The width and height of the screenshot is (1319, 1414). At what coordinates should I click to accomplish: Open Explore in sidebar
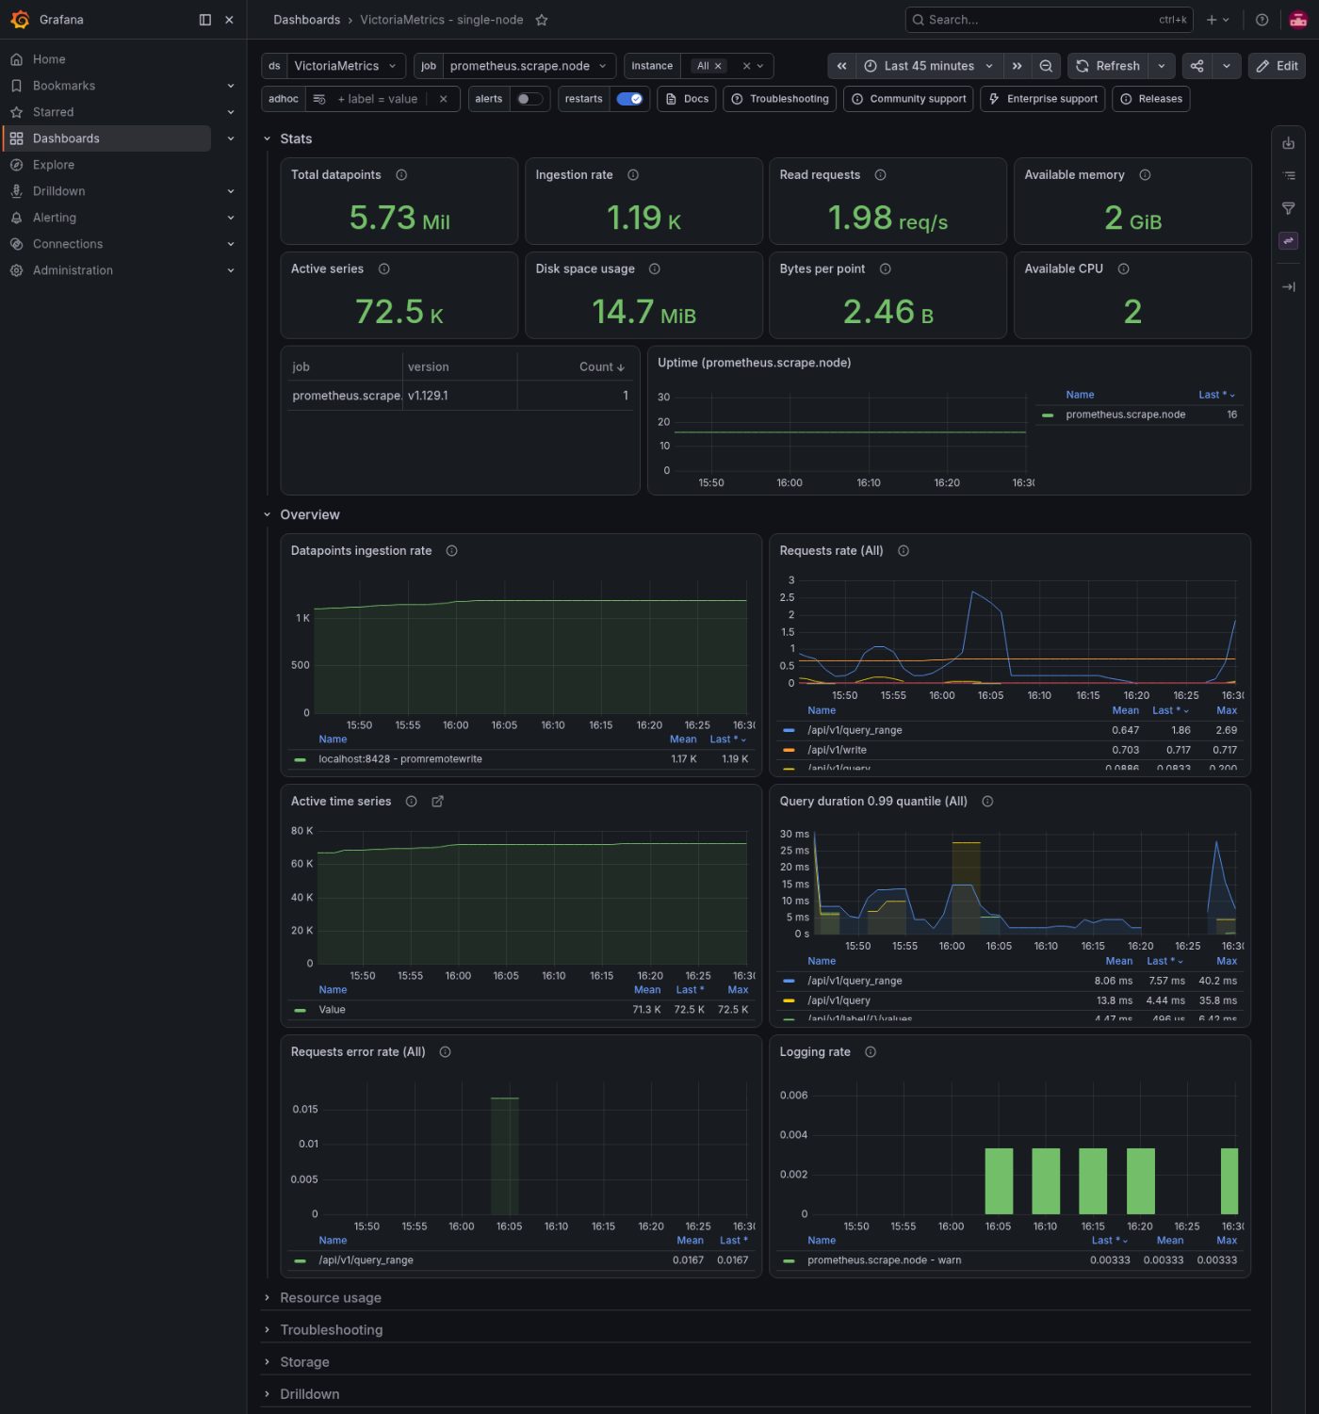tap(54, 165)
